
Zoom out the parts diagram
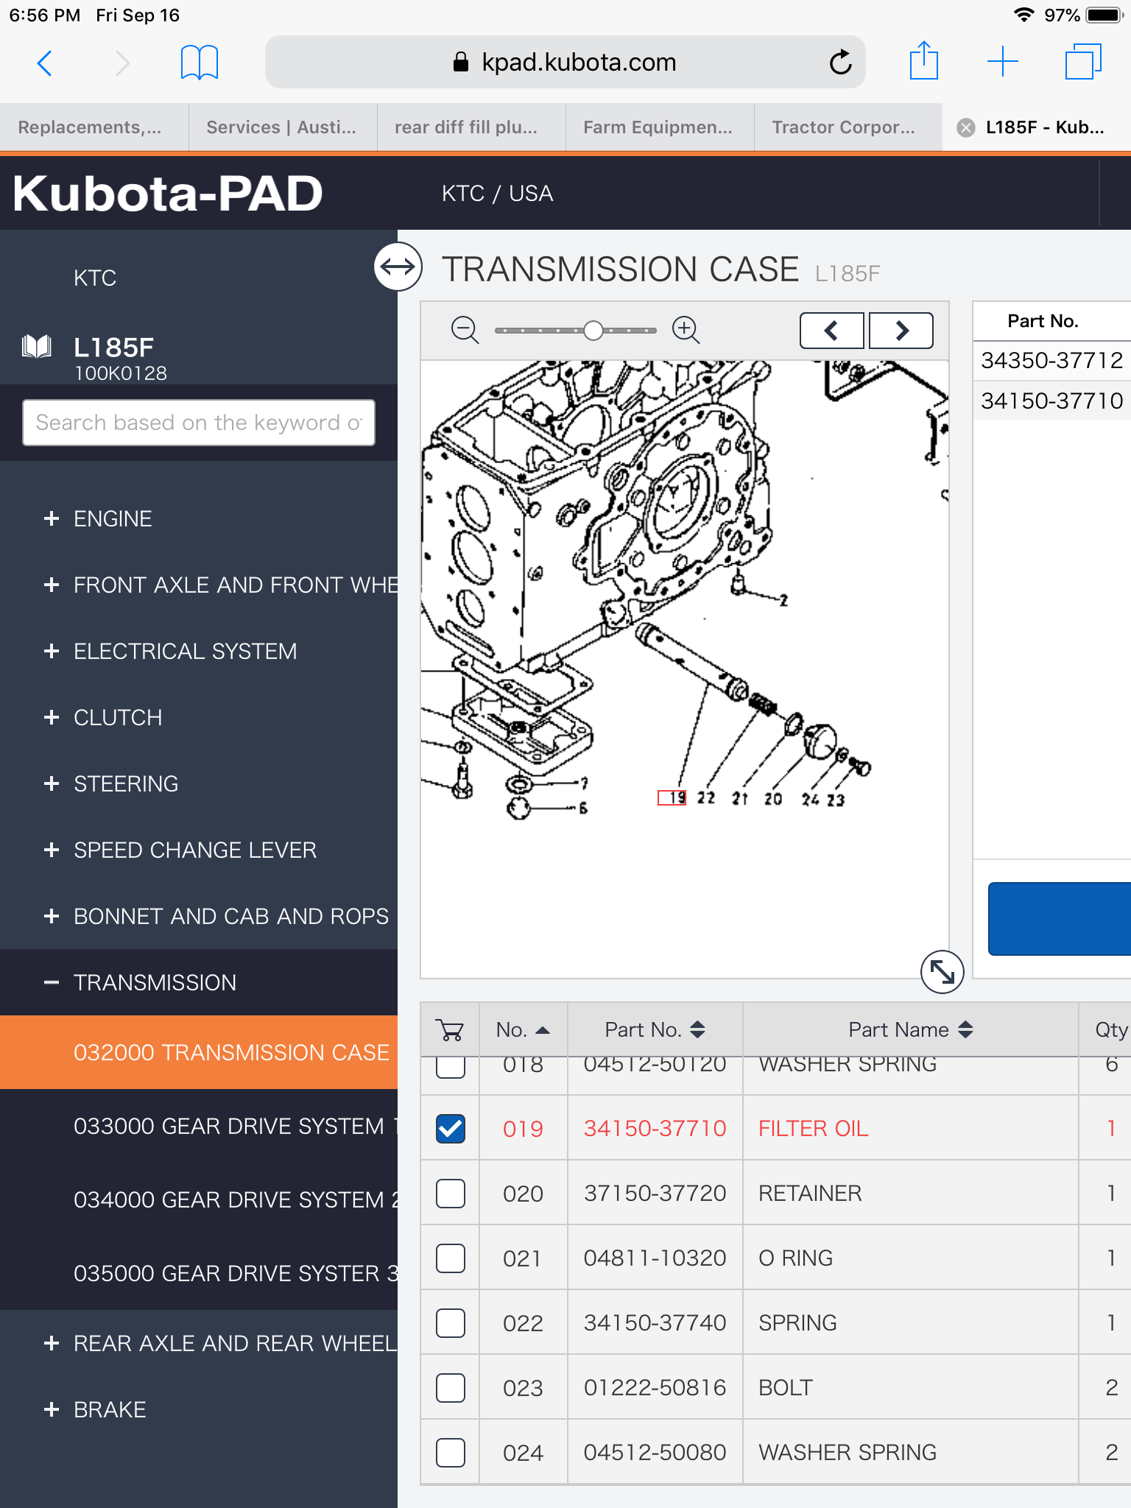[465, 330]
